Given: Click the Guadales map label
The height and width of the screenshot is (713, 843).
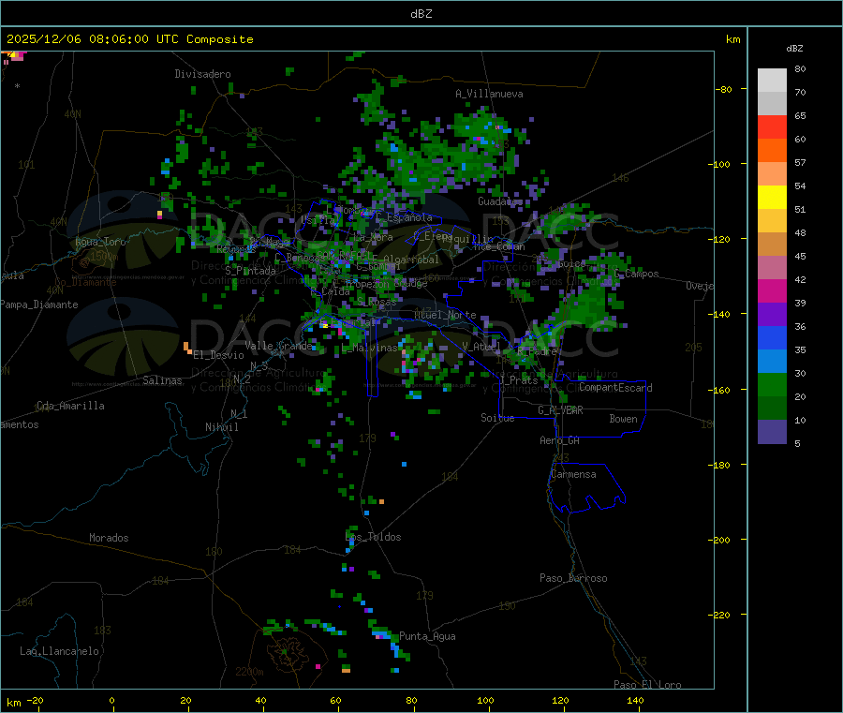Looking at the screenshot, I should tap(500, 201).
